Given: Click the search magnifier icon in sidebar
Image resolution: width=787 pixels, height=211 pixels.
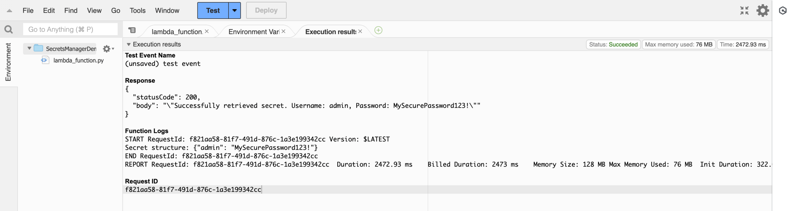Looking at the screenshot, I should point(8,30).
